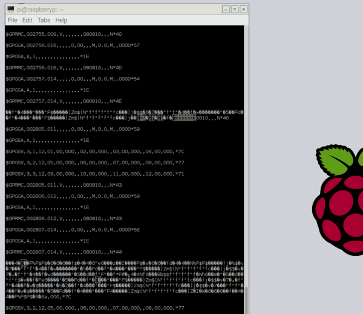Close the pi@raspberrypi terminal window
The width and height of the screenshot is (363, 314).
tap(244, 10)
